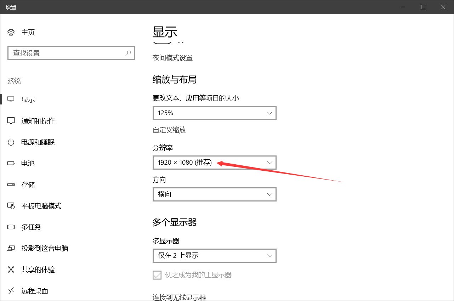Open 多任务 using its multitasking icon
454x301 pixels.
[11, 227]
